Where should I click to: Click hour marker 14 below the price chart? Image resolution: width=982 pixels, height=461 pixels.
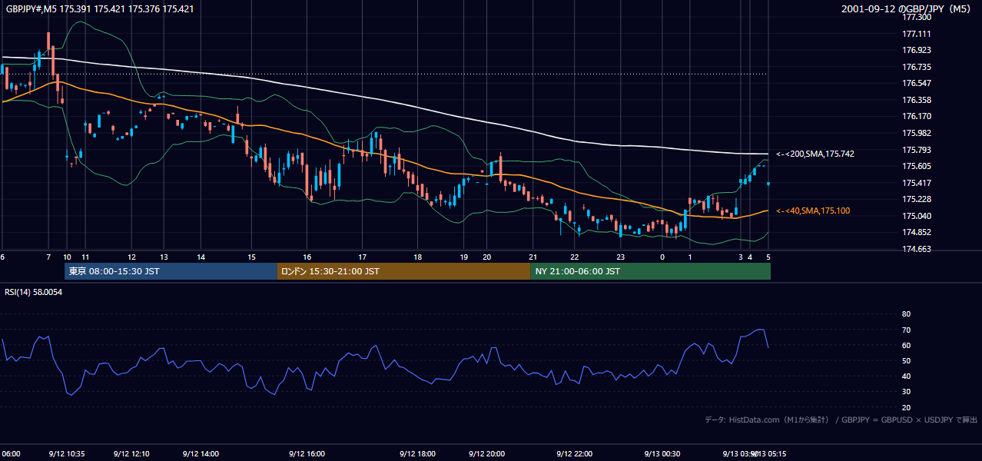coord(201,257)
